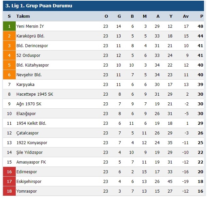This screenshot has height=200, width=207.
Task: Open the 52 Orduspor team page
Action: 28,55
